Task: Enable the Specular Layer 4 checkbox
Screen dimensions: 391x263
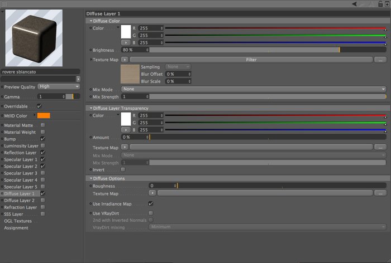Action: coord(42,179)
